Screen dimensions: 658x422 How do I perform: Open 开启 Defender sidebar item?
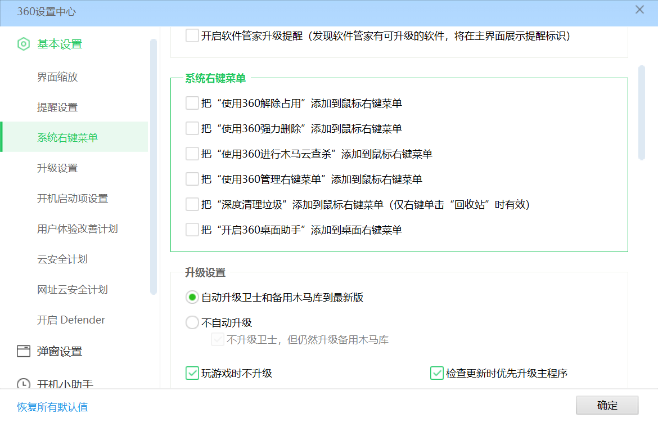[x=71, y=320]
